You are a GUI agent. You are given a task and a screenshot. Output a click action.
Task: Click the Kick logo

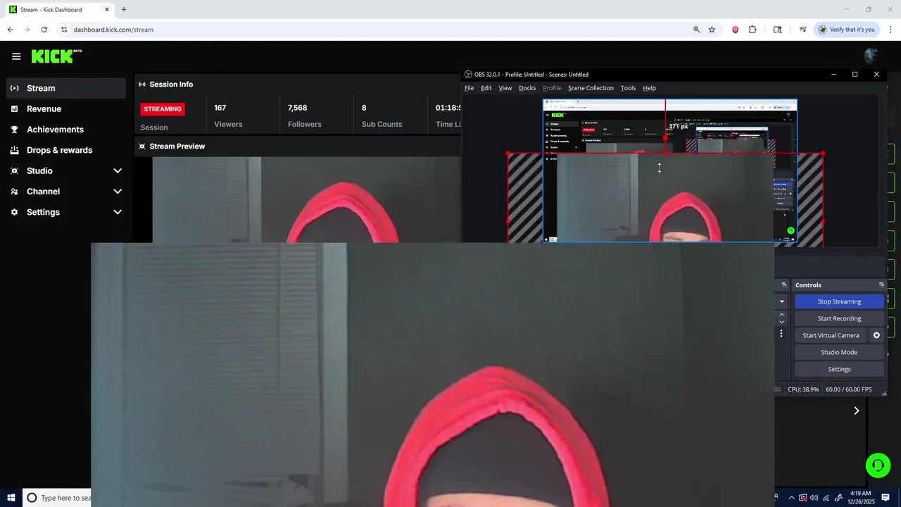56,56
